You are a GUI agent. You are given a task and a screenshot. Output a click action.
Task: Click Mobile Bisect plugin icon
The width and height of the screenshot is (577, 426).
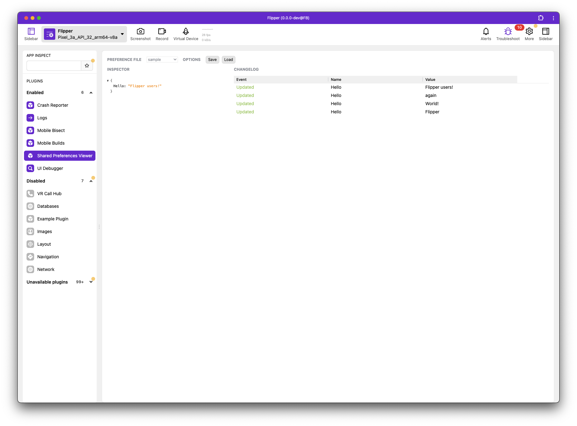click(x=30, y=130)
